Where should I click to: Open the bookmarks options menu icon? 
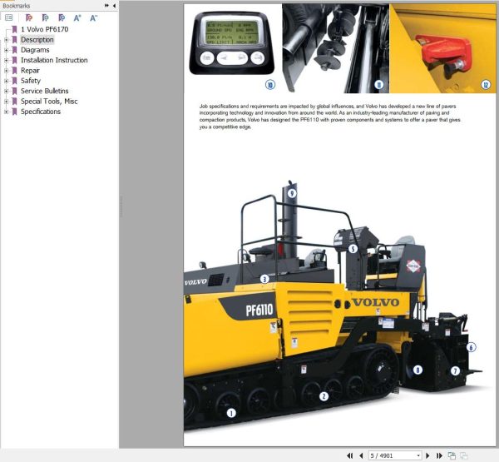[x=8, y=17]
